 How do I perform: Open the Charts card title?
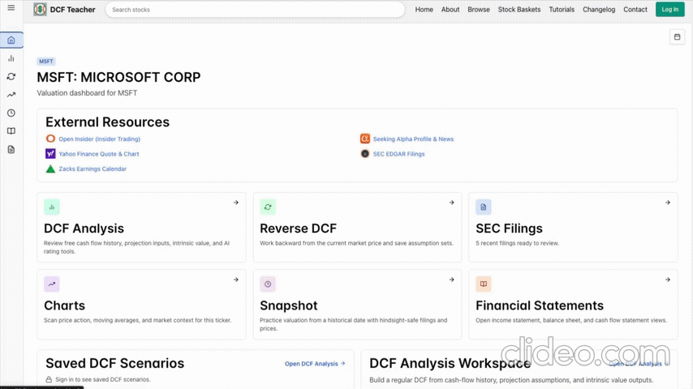[65, 306]
